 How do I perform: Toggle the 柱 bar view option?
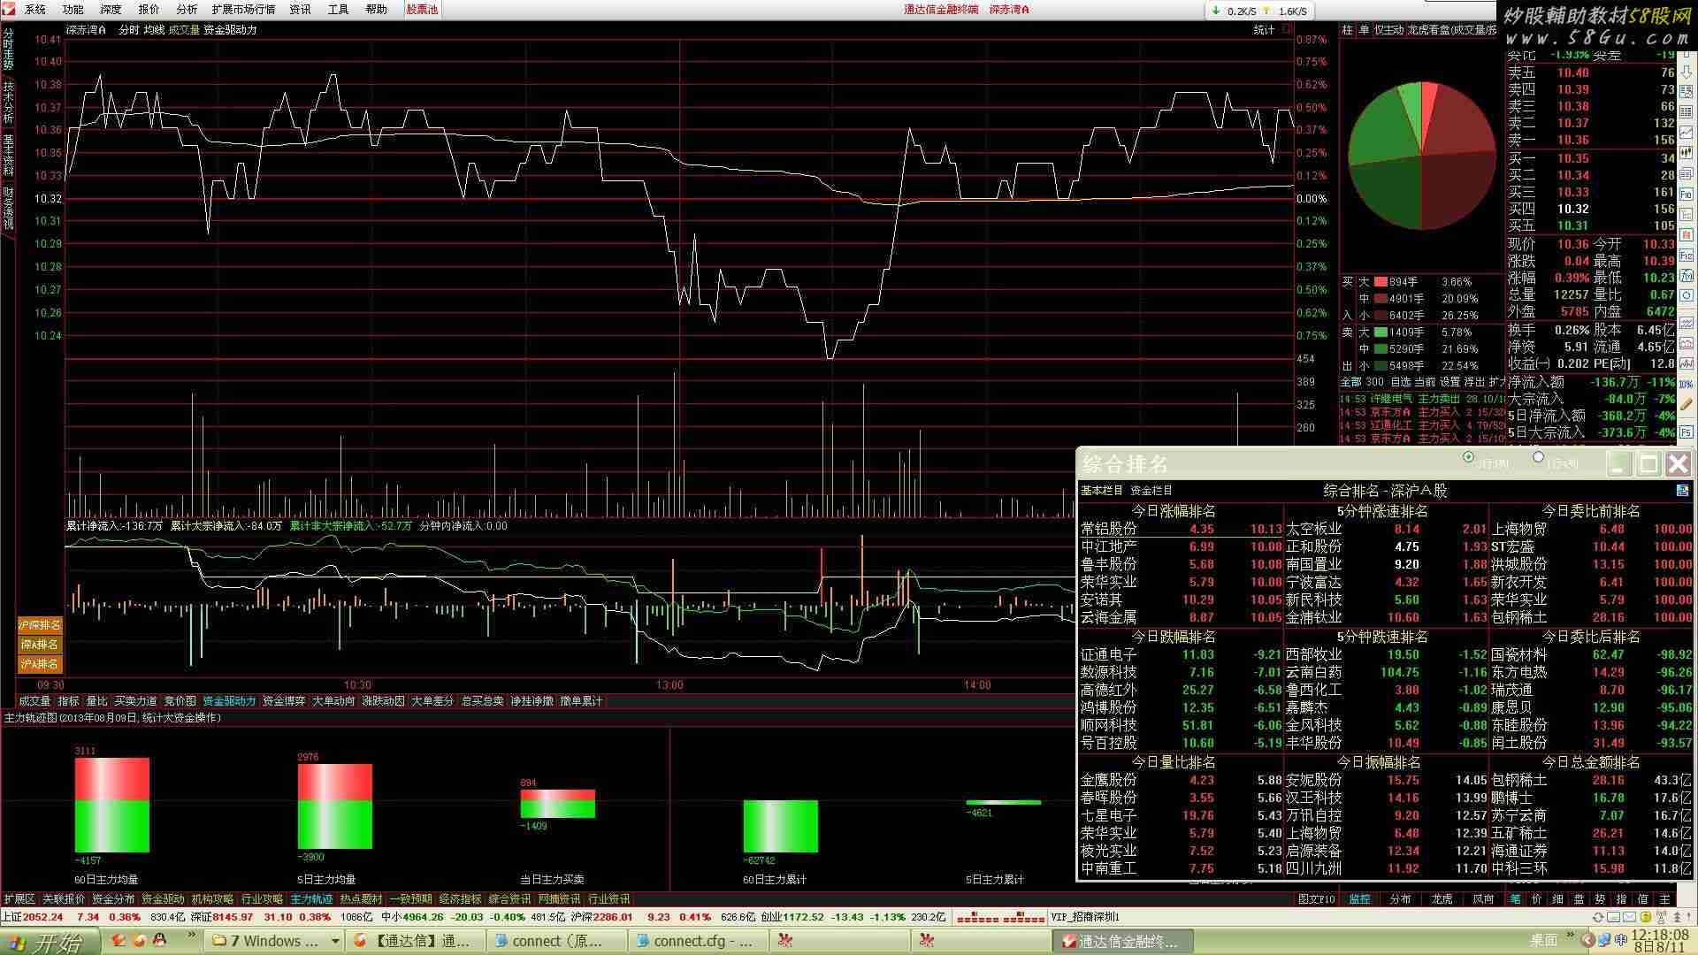(1348, 30)
